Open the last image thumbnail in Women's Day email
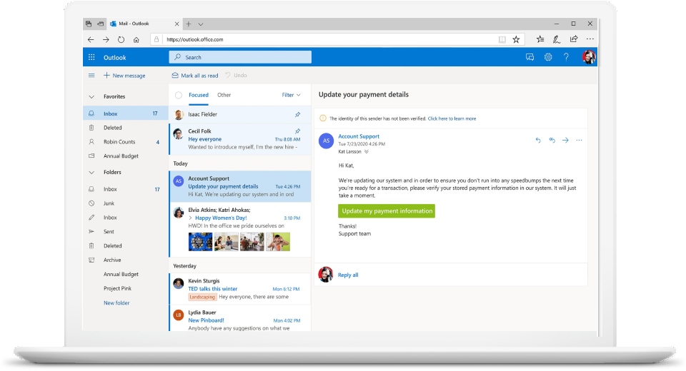Viewport: 686px width, 371px height. click(278, 242)
